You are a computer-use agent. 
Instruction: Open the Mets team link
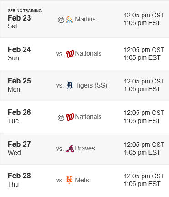click(x=82, y=180)
